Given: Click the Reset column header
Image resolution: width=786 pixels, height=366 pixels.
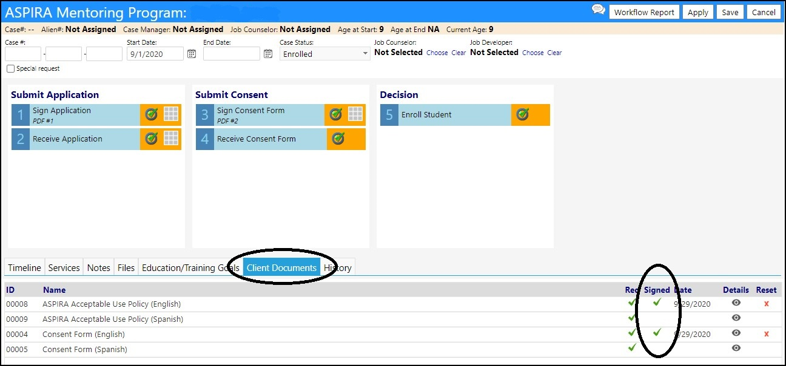Looking at the screenshot, I should [x=767, y=290].
